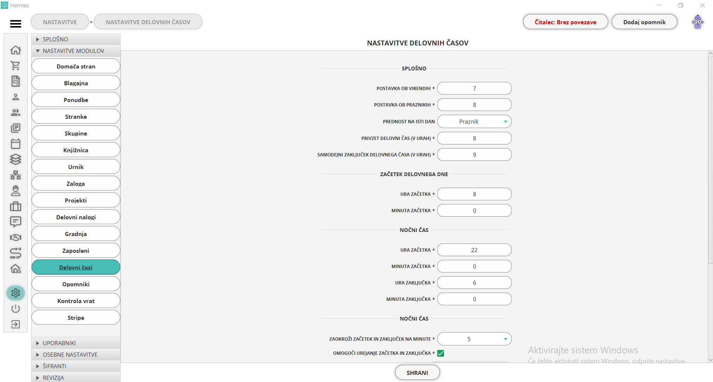Open the house with lock icon

[16, 269]
